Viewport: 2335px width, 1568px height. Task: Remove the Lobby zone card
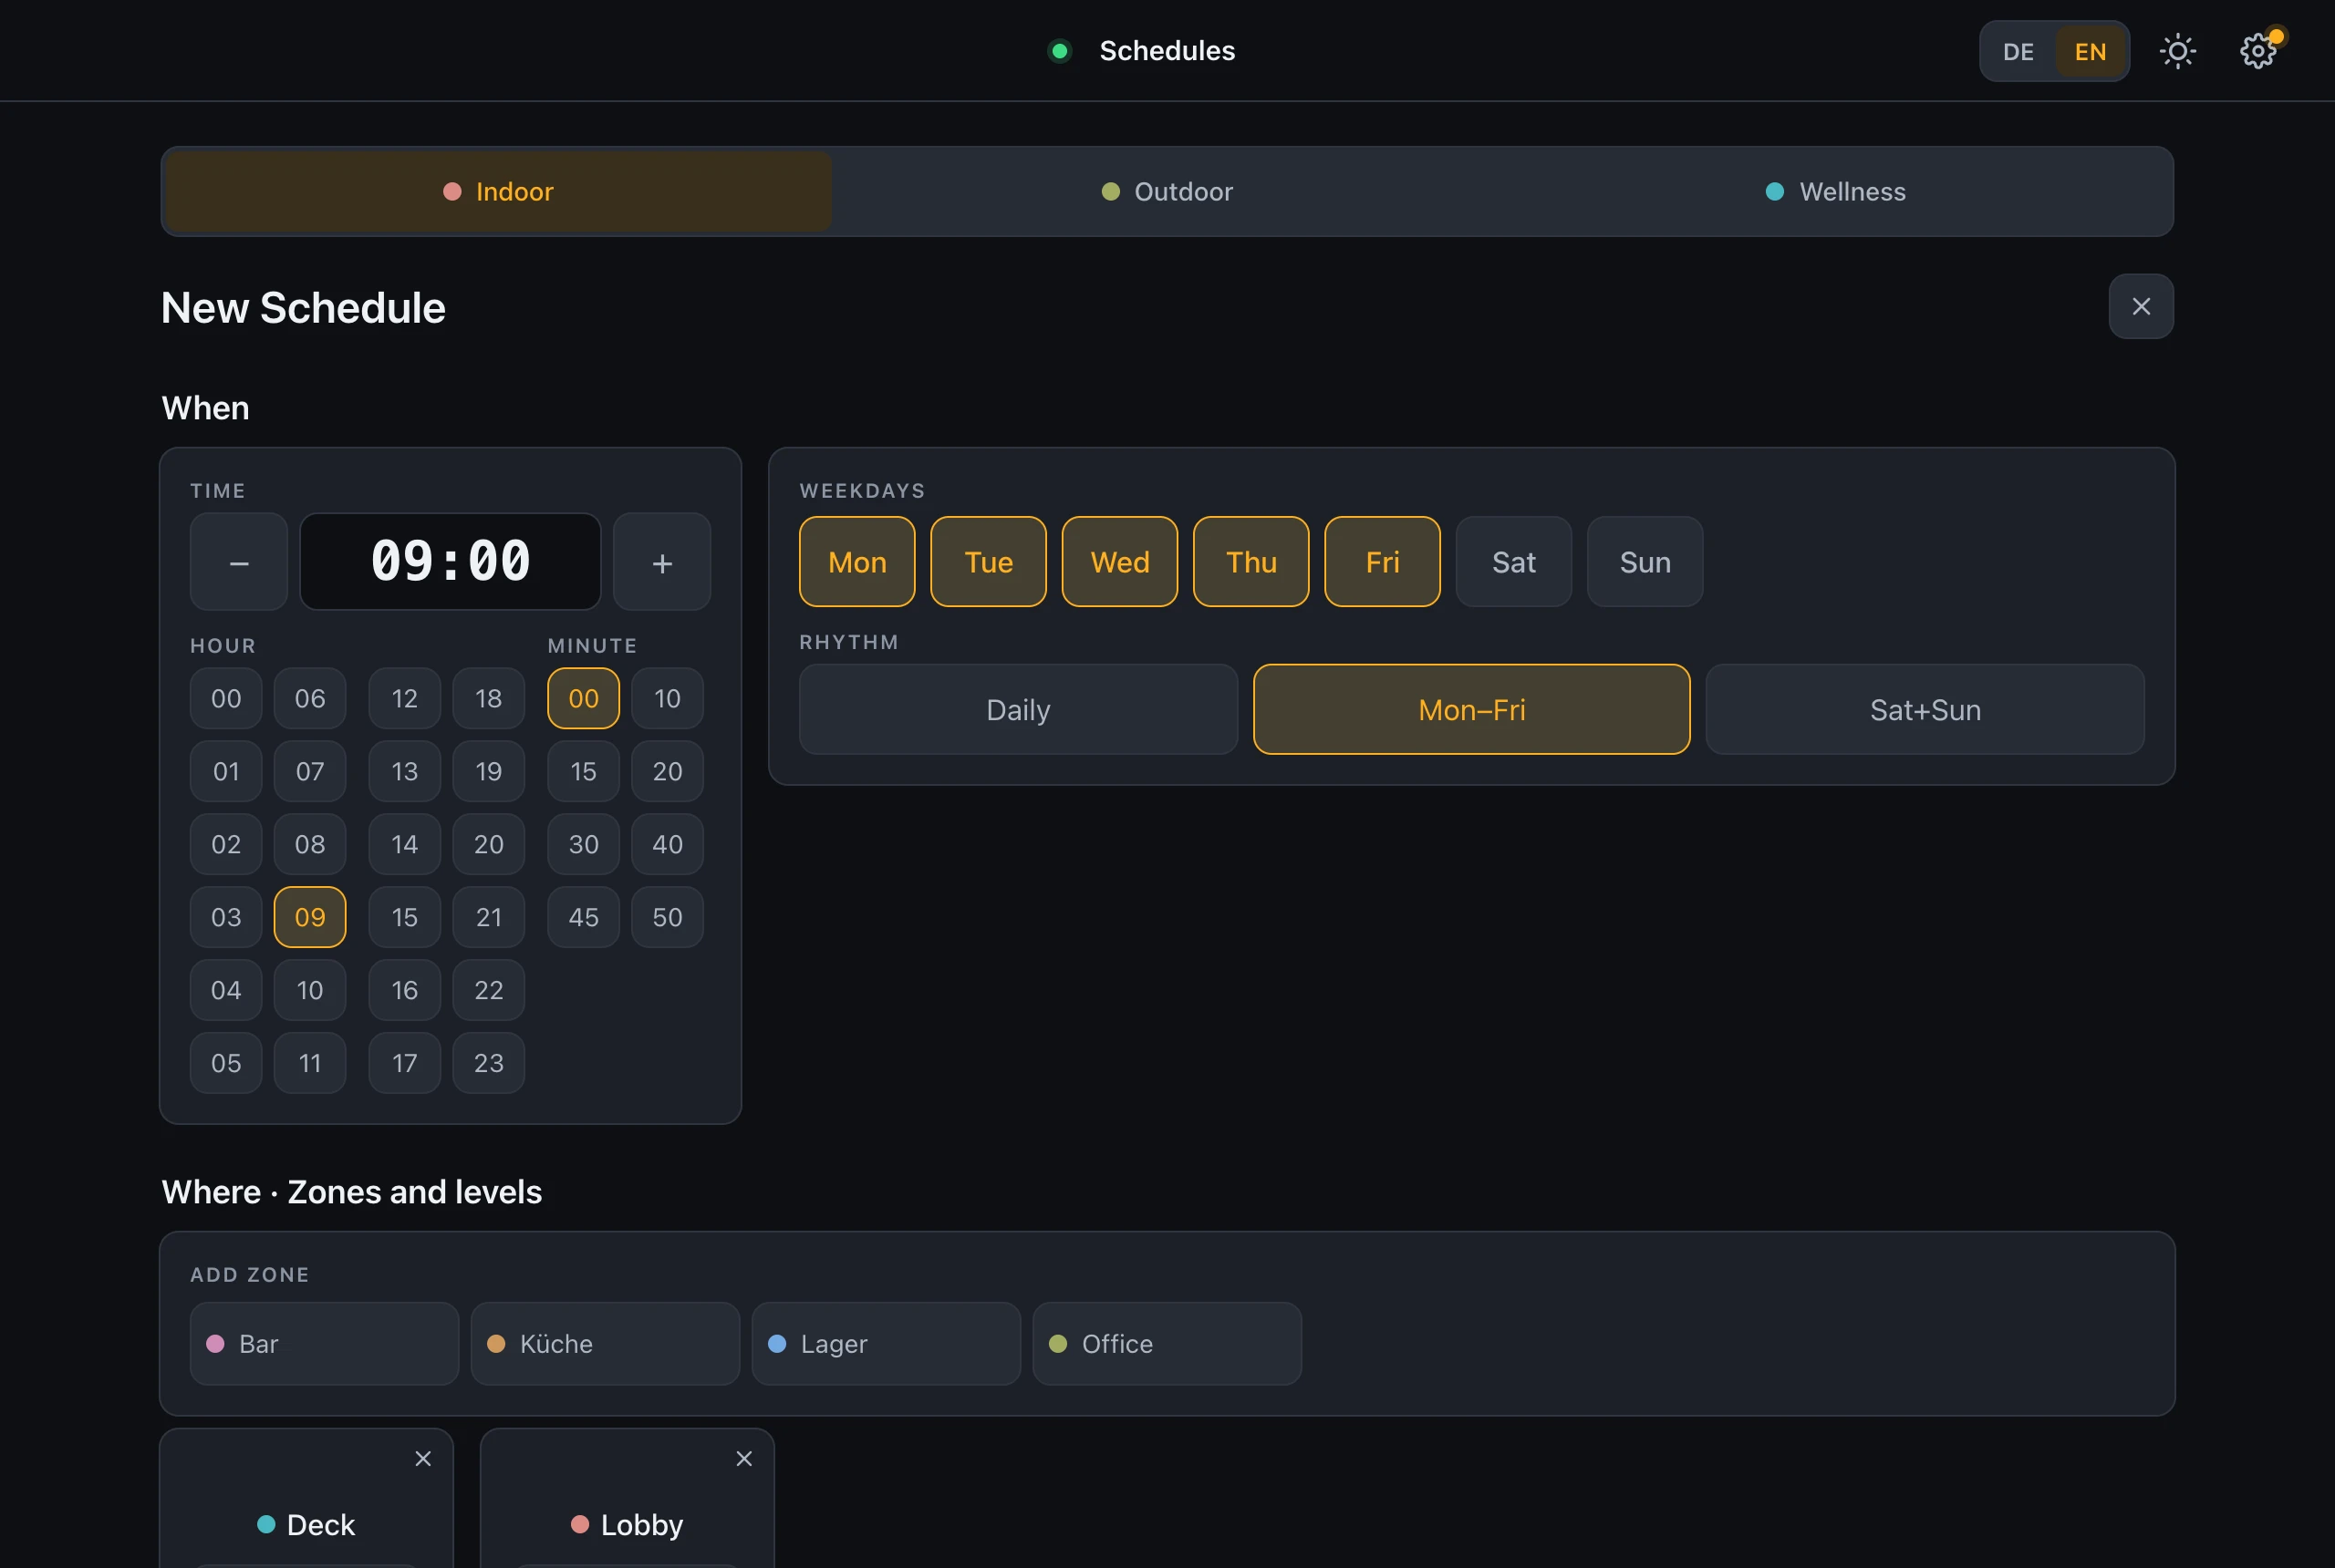(x=744, y=1458)
